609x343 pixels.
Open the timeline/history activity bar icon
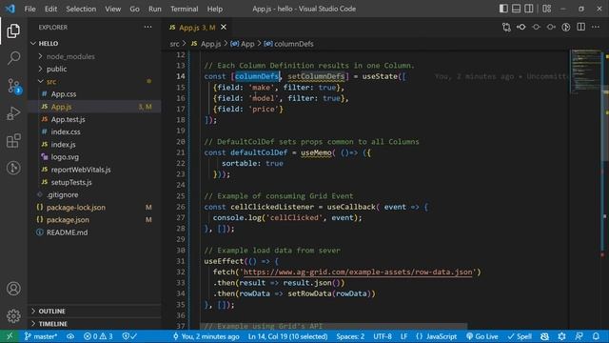[13, 168]
